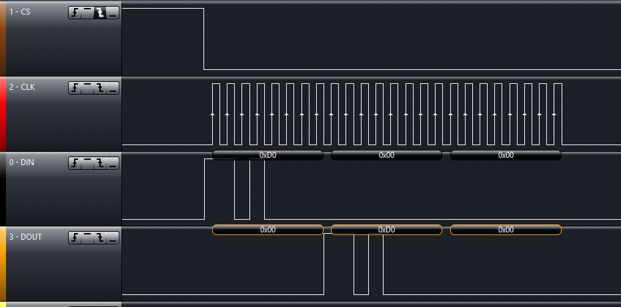Set rising edge trigger on DOUT channel

point(75,238)
